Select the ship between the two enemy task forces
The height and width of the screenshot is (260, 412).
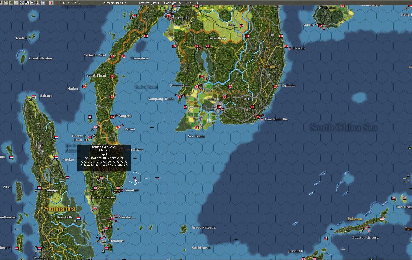(x=146, y=178)
